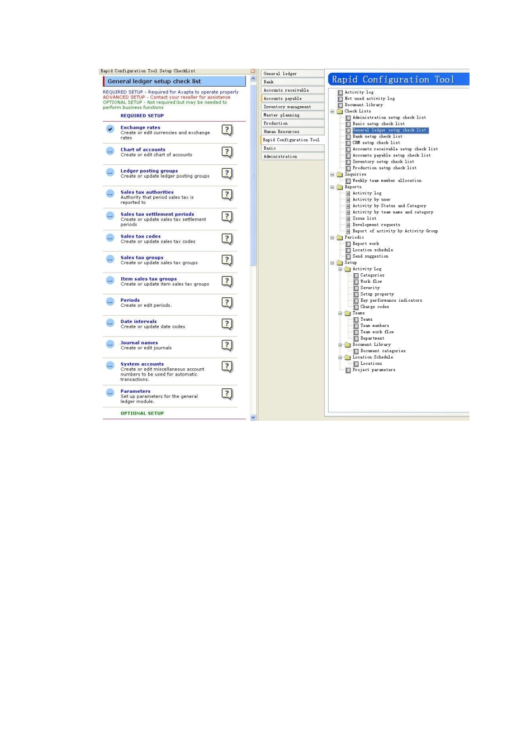The height and width of the screenshot is (751, 531).
Task: Open the Accounts payable module
Action: (x=293, y=98)
